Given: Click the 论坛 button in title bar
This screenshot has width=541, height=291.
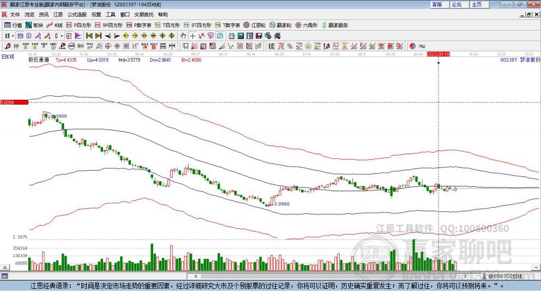Looking at the screenshot, I should point(460,4).
